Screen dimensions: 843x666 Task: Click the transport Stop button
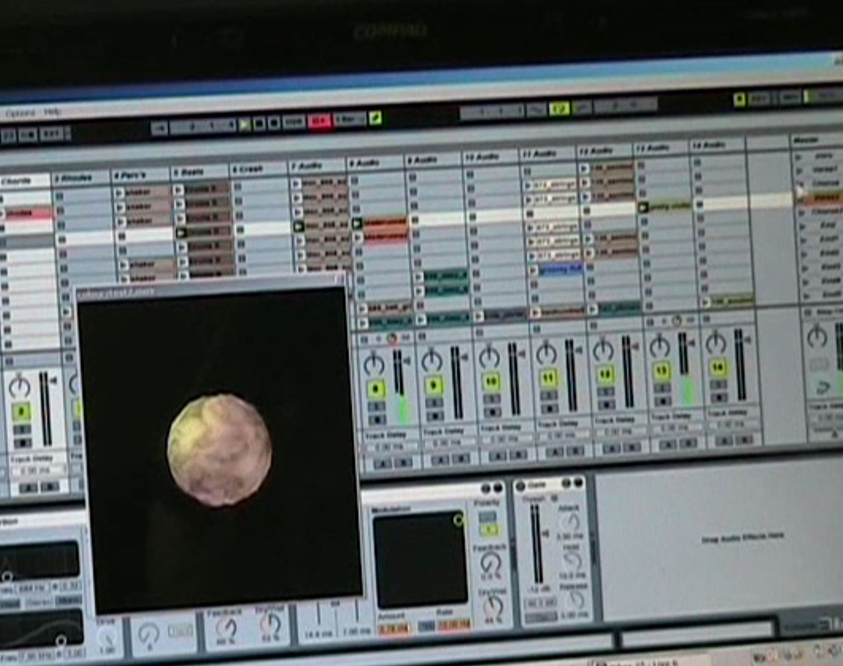coord(260,124)
